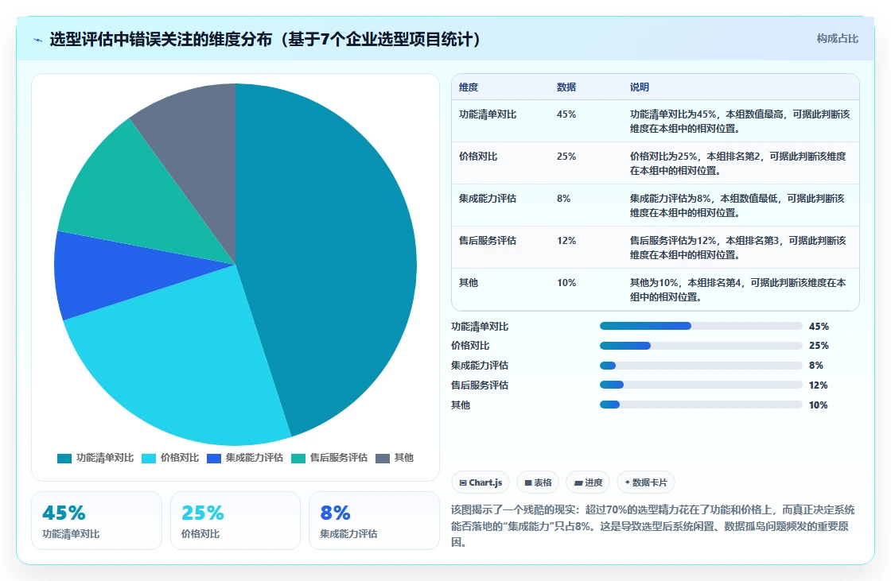Toggle 其他 legend swatch
891x581 pixels.
(x=383, y=459)
